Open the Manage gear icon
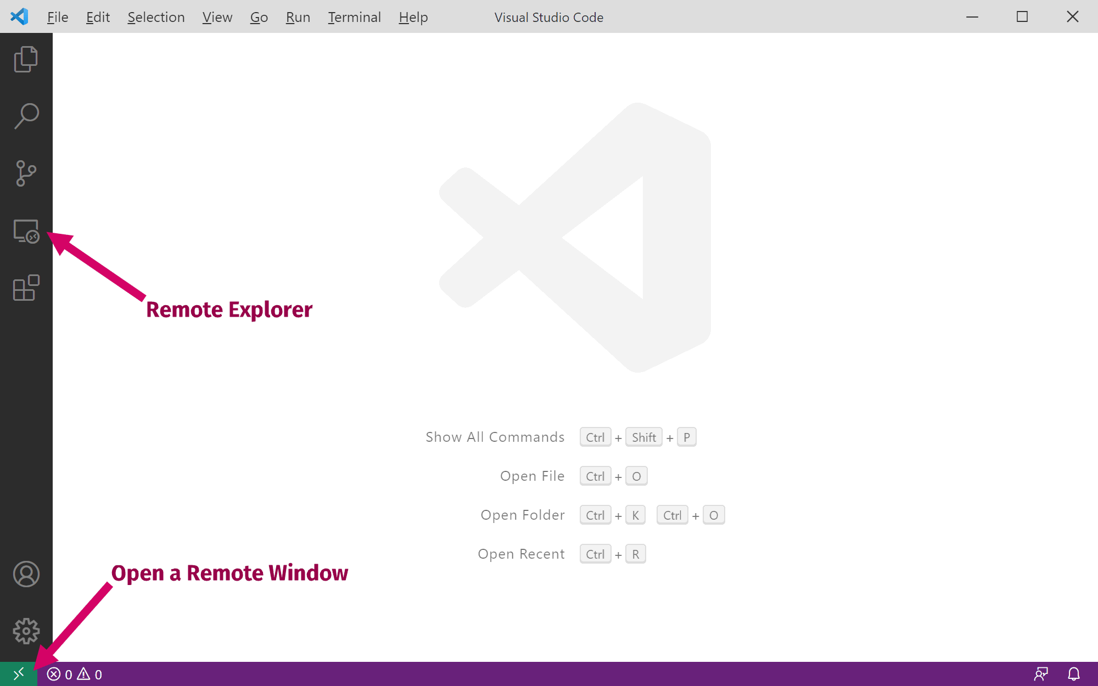The height and width of the screenshot is (686, 1098). (26, 631)
